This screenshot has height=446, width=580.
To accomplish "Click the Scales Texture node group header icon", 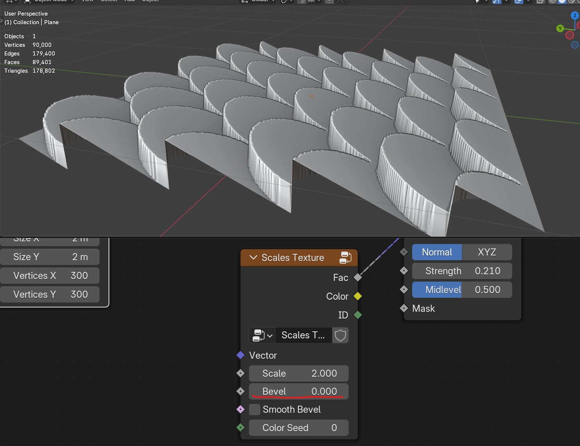I will click(345, 257).
